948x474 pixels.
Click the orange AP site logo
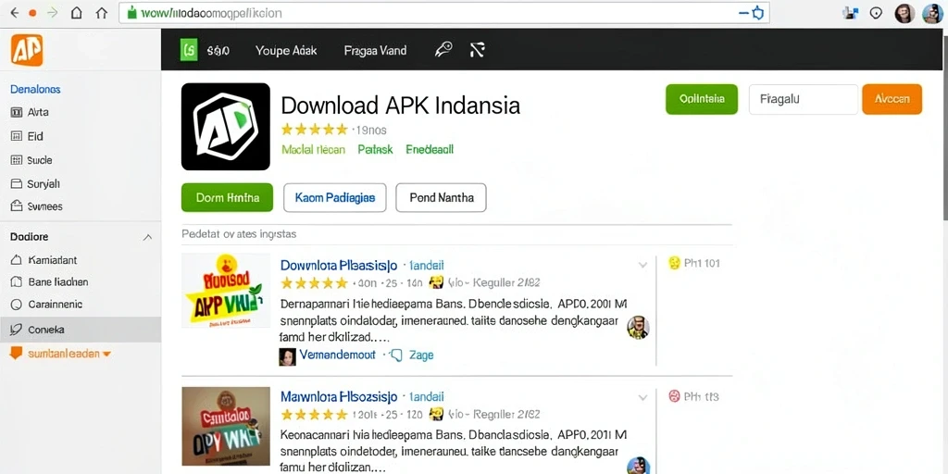(27, 50)
